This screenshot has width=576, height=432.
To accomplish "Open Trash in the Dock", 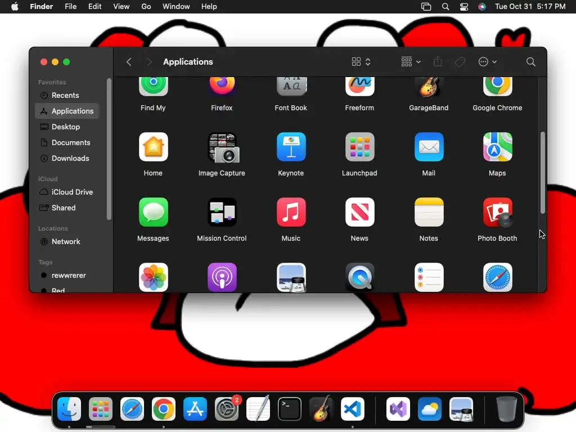I will click(507, 409).
